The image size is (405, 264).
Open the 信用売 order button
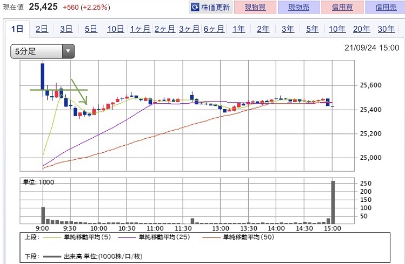point(386,7)
